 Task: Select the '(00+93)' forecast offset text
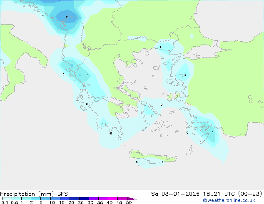tap(250, 194)
